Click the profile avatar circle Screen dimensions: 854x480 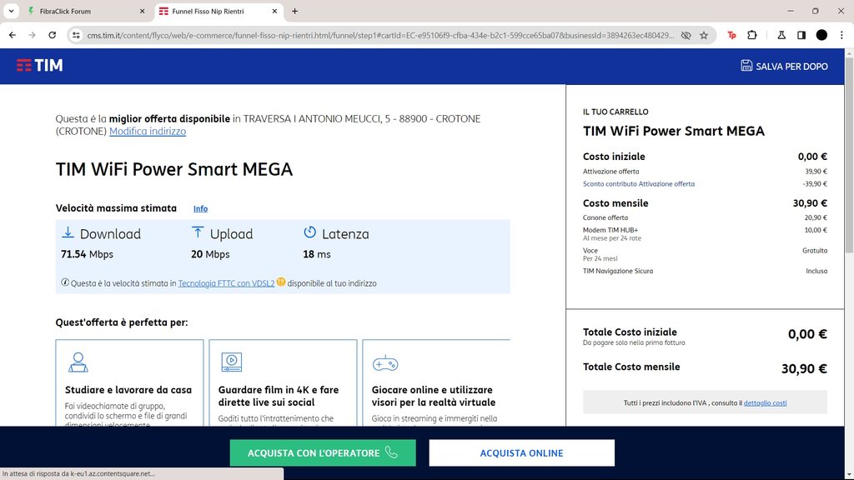[821, 35]
